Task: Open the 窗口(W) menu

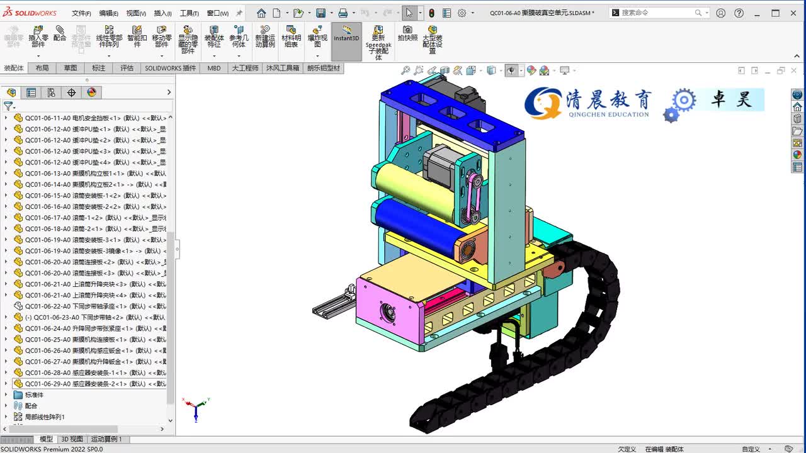Action: 218,13
